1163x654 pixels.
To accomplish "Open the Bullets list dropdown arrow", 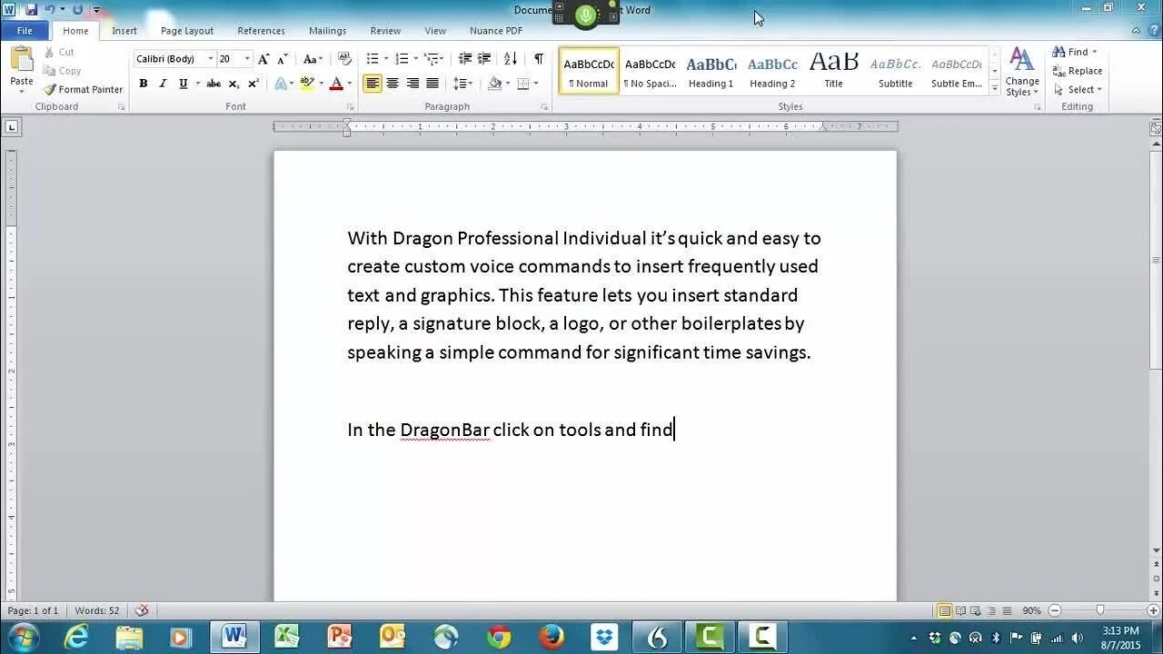I will point(386,59).
